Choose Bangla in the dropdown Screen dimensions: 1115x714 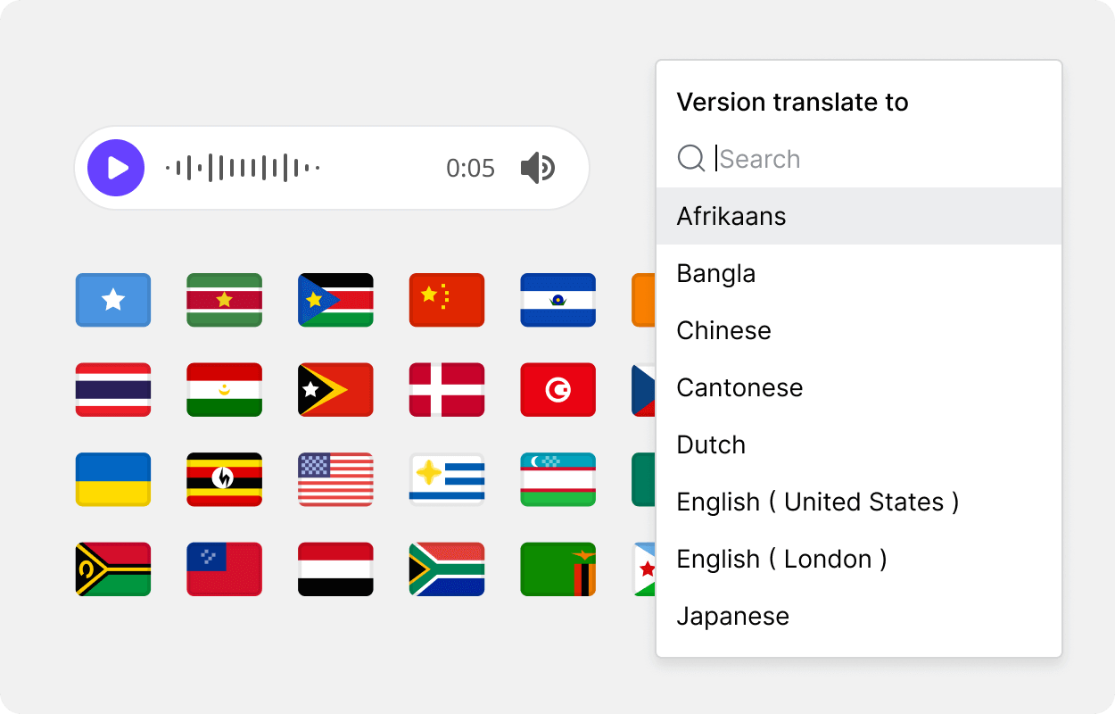click(859, 273)
